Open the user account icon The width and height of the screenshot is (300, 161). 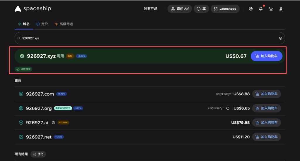(281, 9)
